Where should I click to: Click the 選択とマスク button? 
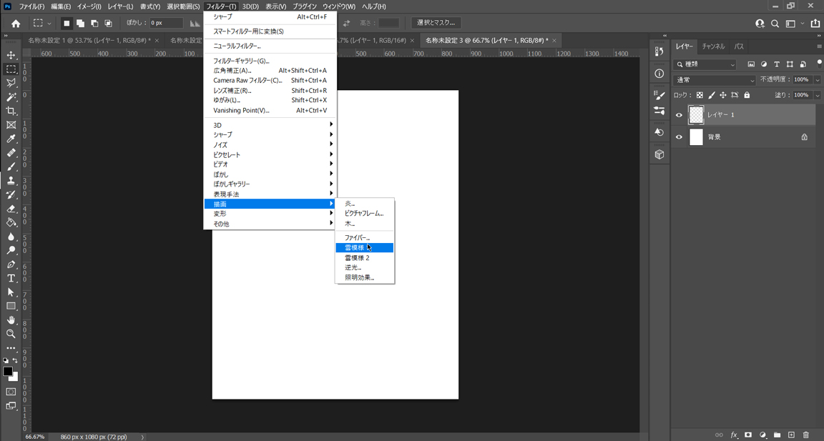436,23
